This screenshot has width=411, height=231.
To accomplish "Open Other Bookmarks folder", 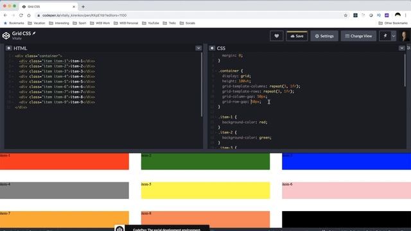I will [393, 23].
